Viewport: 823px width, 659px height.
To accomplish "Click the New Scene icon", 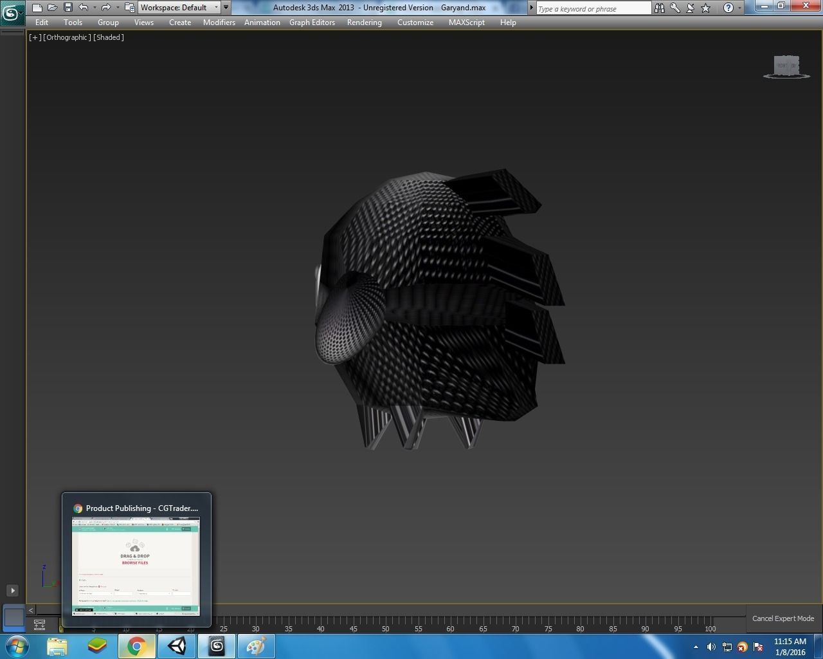I will (x=37, y=8).
